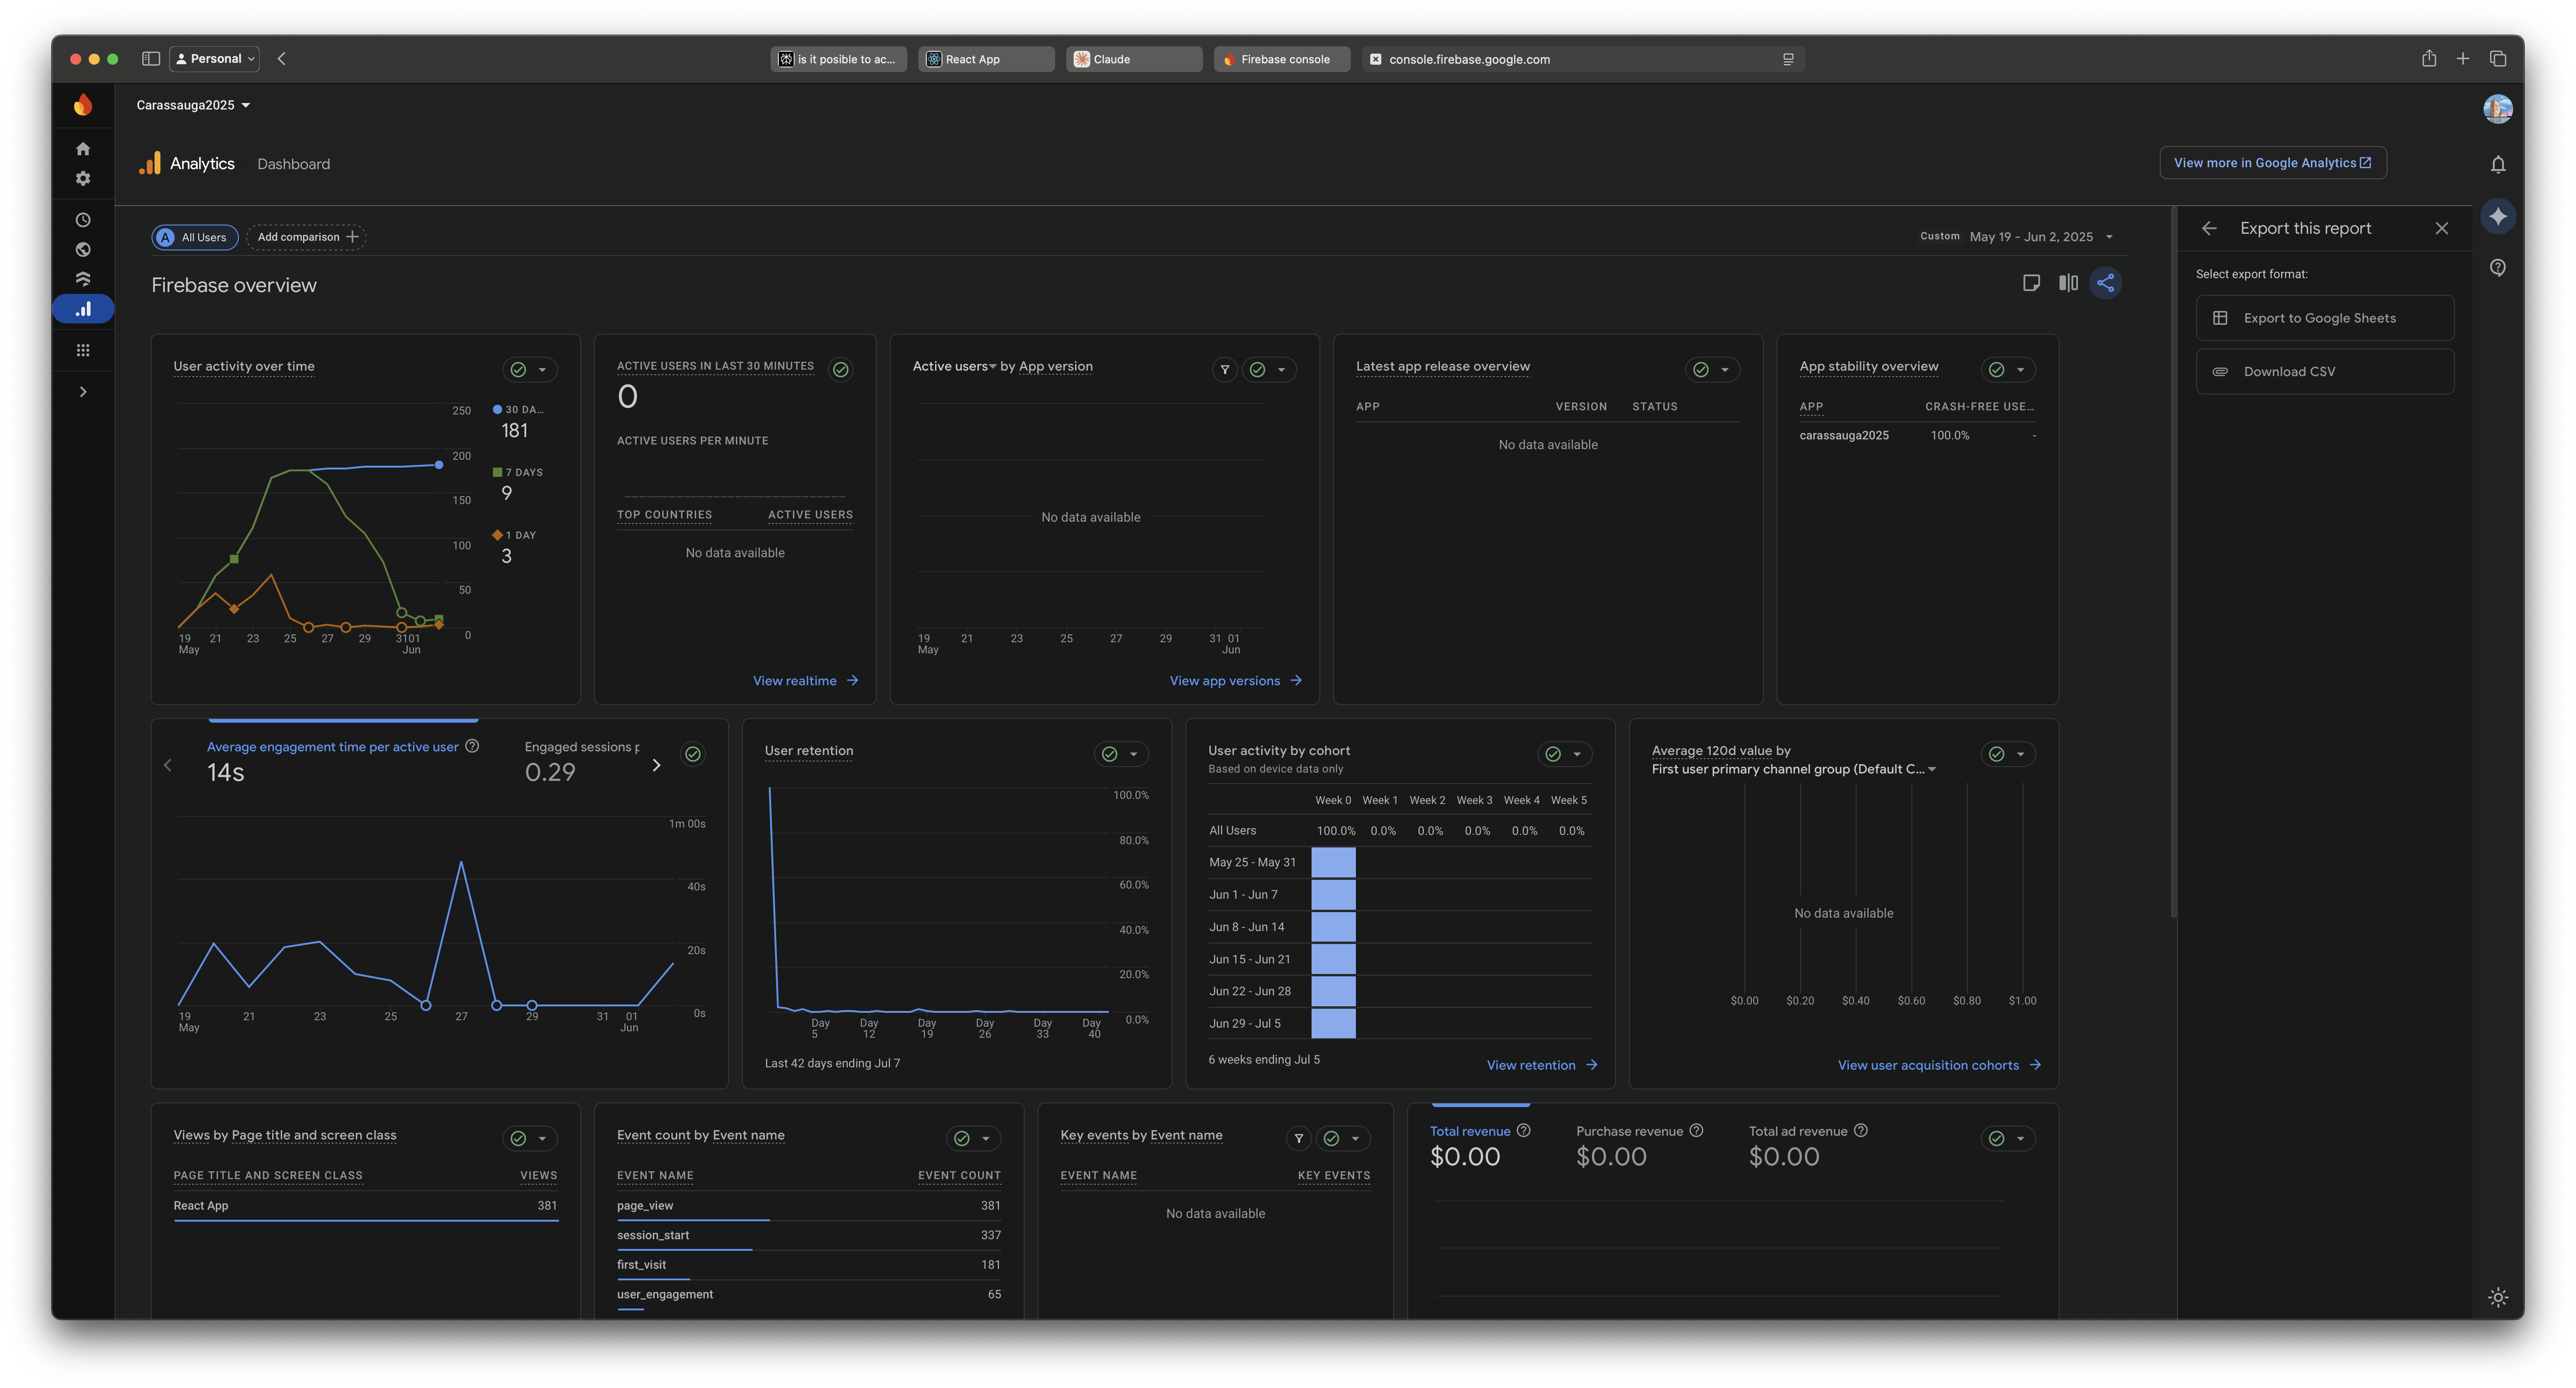Open the custom date range dropdown
2576x1388 pixels.
pos(2040,237)
